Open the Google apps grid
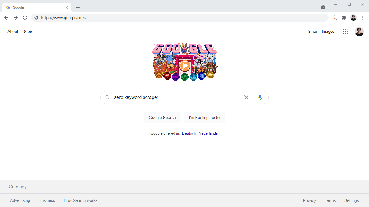Viewport: 369px width, 207px height. 345,32
